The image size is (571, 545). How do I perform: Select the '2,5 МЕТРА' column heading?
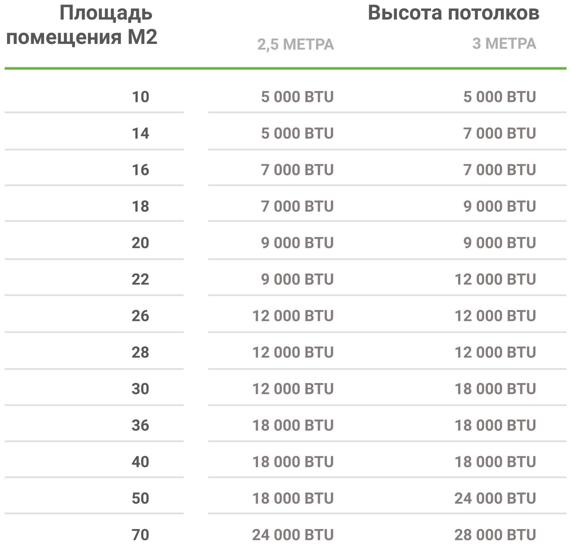click(295, 44)
